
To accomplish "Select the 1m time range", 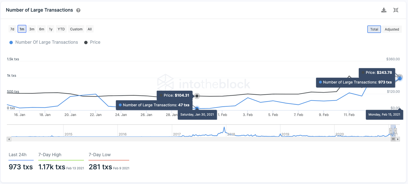I will click(22, 29).
